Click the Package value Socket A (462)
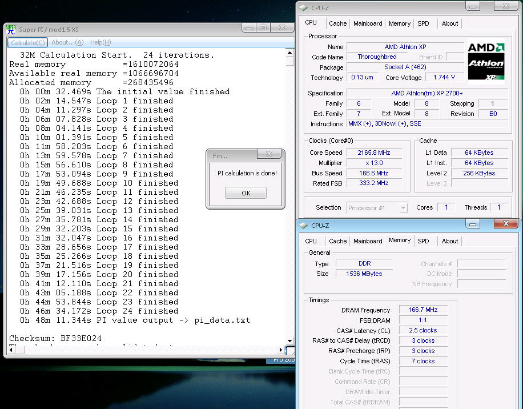The width and height of the screenshot is (523, 409). [x=405, y=67]
